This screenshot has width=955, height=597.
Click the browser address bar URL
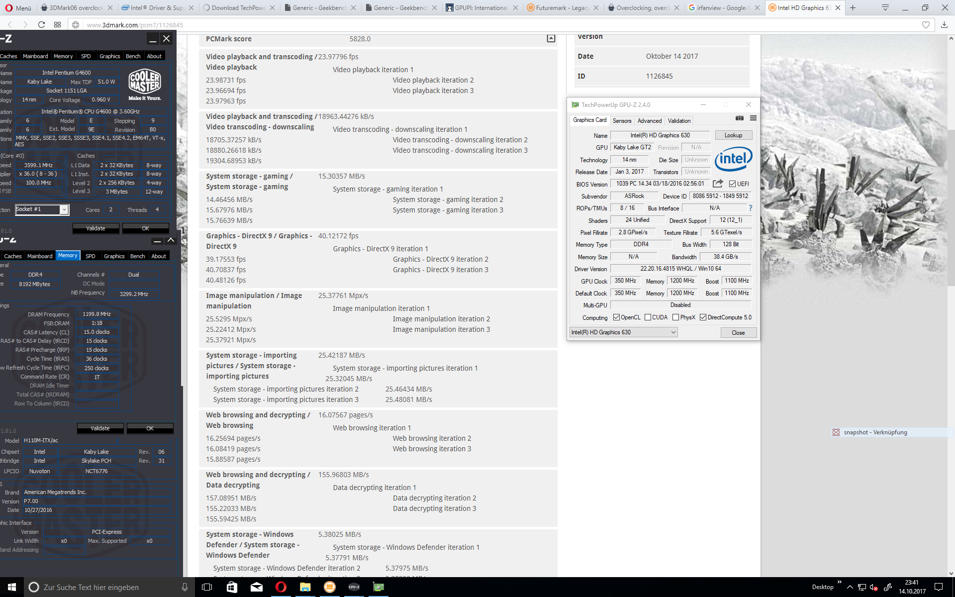(135, 25)
